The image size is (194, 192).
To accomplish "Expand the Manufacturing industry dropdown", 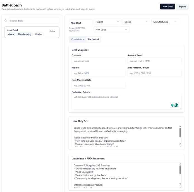I will tap(165, 22).
